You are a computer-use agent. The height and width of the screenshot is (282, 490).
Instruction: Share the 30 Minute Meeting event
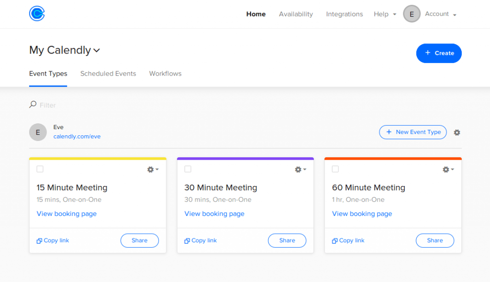coord(287,240)
